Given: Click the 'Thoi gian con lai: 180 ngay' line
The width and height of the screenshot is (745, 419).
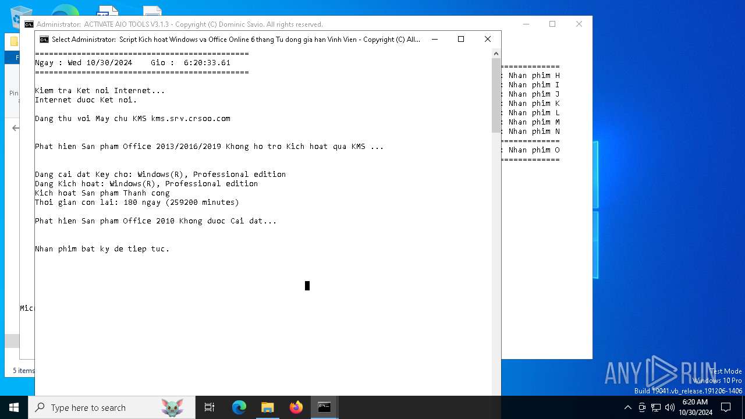Looking at the screenshot, I should point(137,202).
